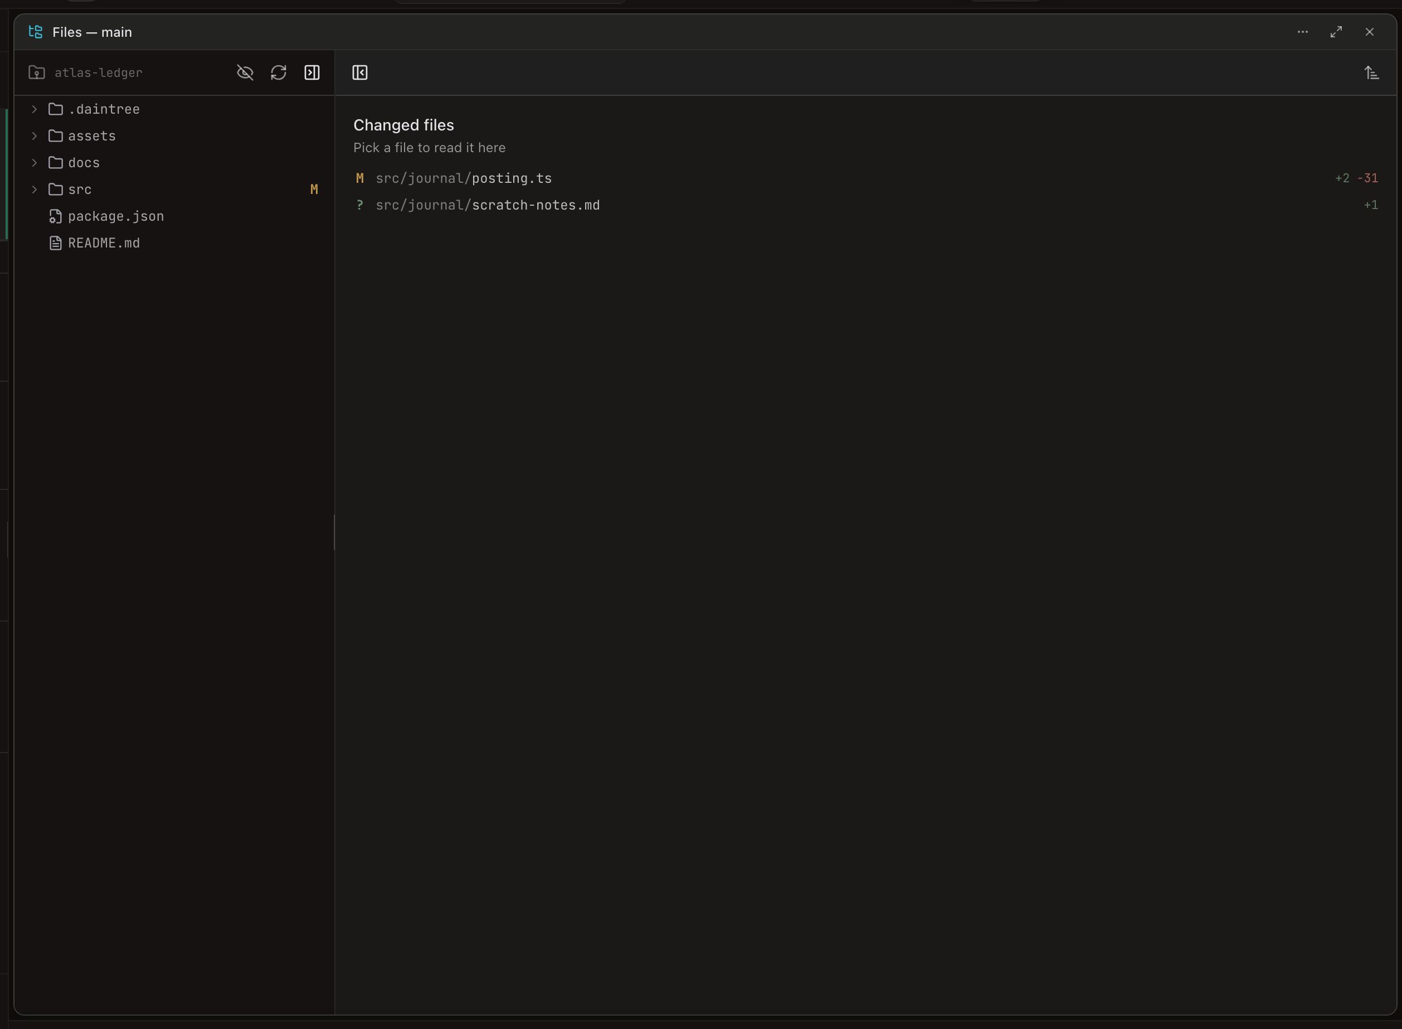Expand the Files panel to full size
The height and width of the screenshot is (1029, 1402).
tap(1336, 32)
